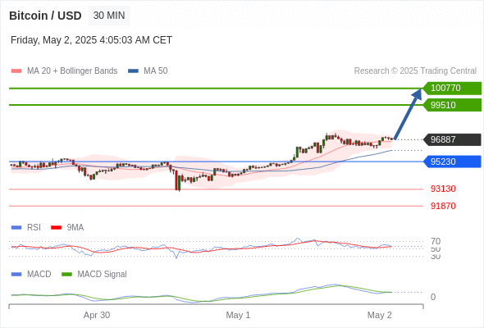Screen dimensions: 484x328
Task: Click the red 91870 support label
Action: click(x=443, y=206)
